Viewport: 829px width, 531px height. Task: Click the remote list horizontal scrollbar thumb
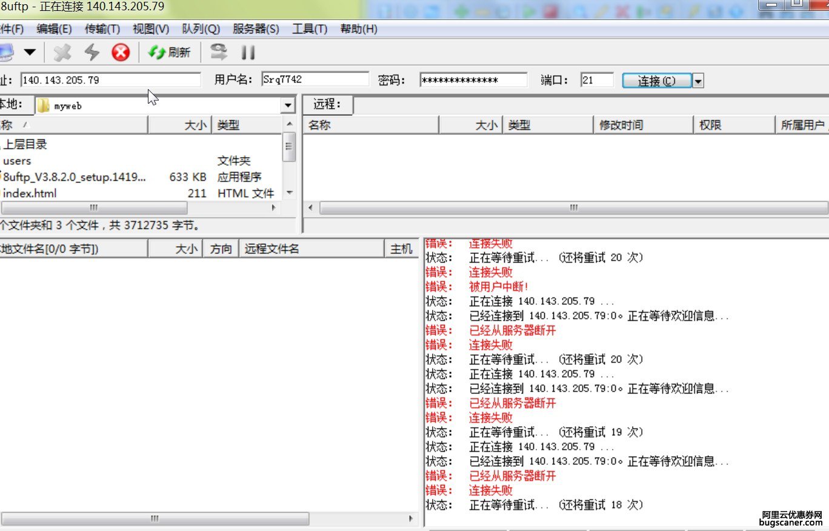click(573, 208)
